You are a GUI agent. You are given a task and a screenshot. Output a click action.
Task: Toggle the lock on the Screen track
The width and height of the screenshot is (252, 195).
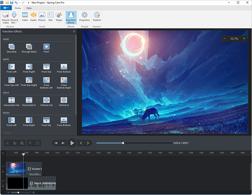tap(3, 171)
